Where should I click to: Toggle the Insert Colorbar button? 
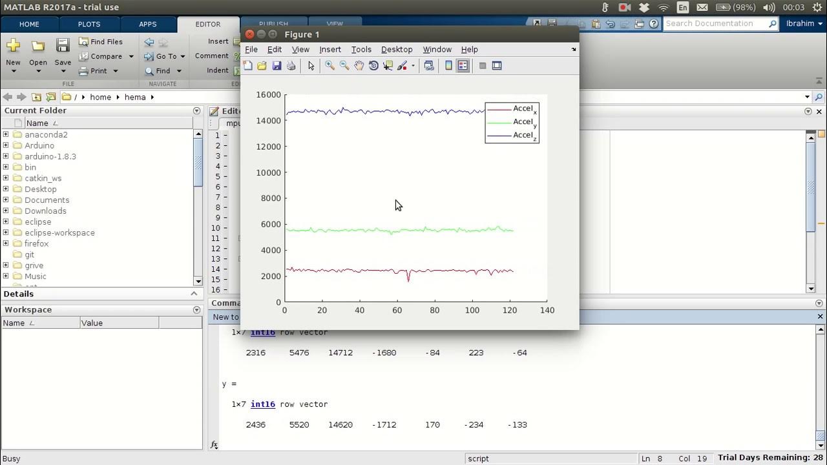pyautogui.click(x=448, y=66)
